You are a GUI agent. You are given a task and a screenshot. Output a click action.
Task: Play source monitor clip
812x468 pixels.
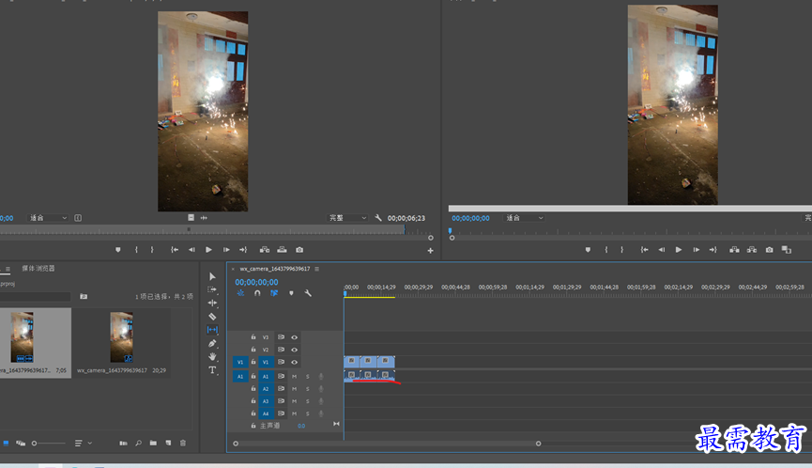click(x=208, y=250)
